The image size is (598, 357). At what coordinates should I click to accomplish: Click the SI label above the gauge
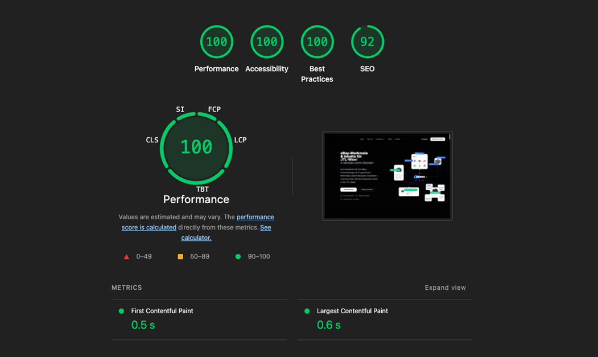coord(180,109)
